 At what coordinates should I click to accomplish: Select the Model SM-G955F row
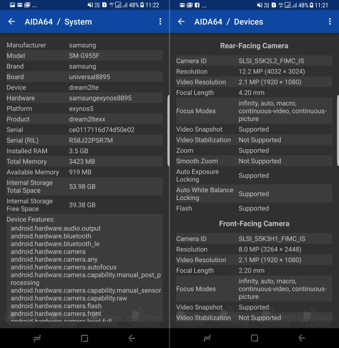point(84,56)
